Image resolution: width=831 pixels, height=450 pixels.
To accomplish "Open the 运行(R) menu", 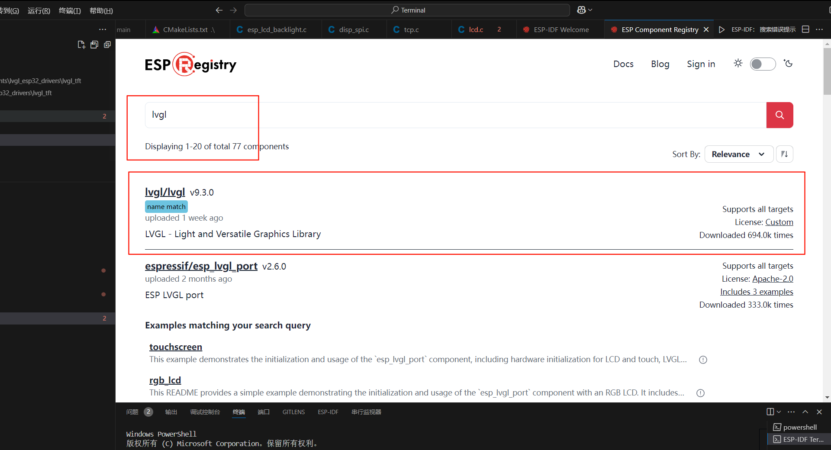I will [39, 10].
